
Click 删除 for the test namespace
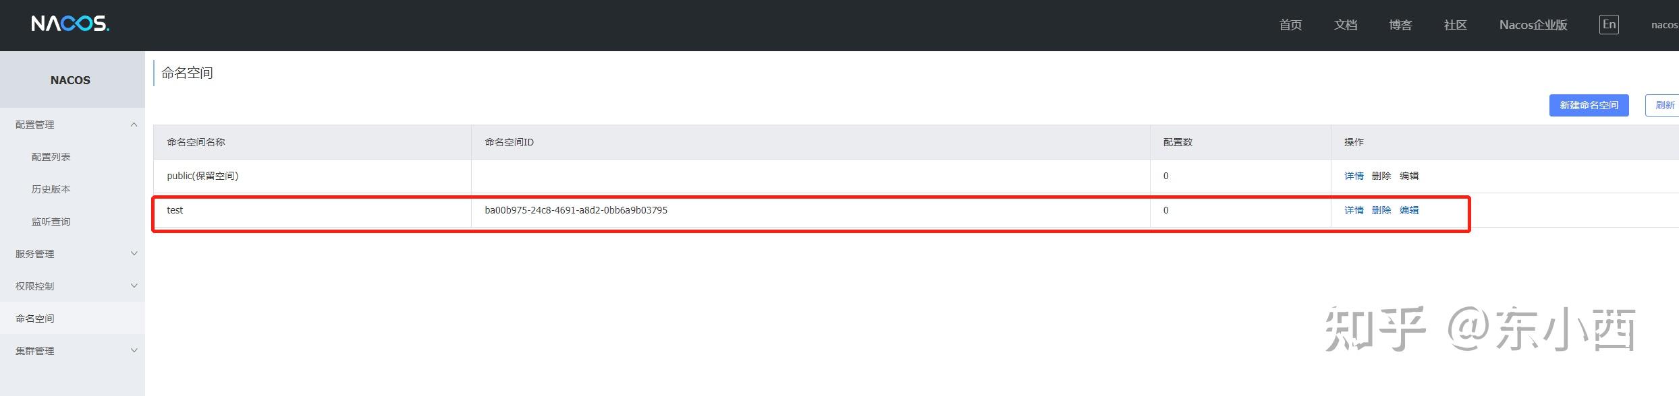(x=1381, y=210)
